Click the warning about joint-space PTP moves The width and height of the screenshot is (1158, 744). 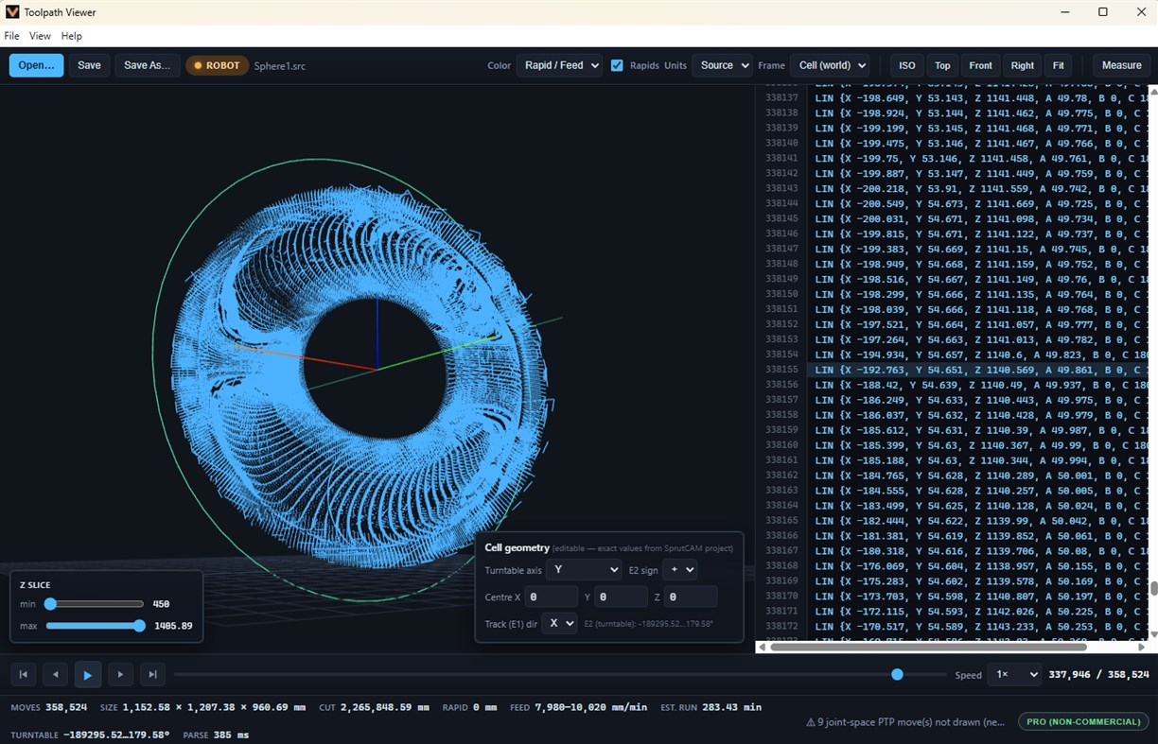click(905, 721)
